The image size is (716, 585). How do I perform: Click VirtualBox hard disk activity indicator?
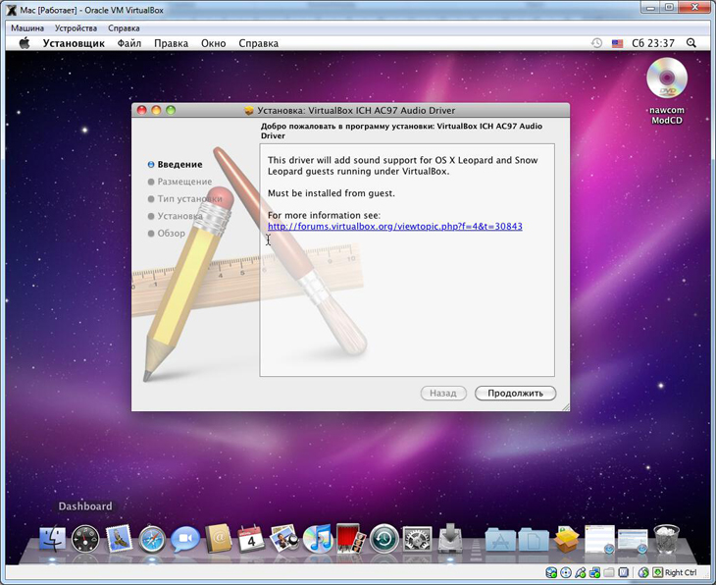551,572
